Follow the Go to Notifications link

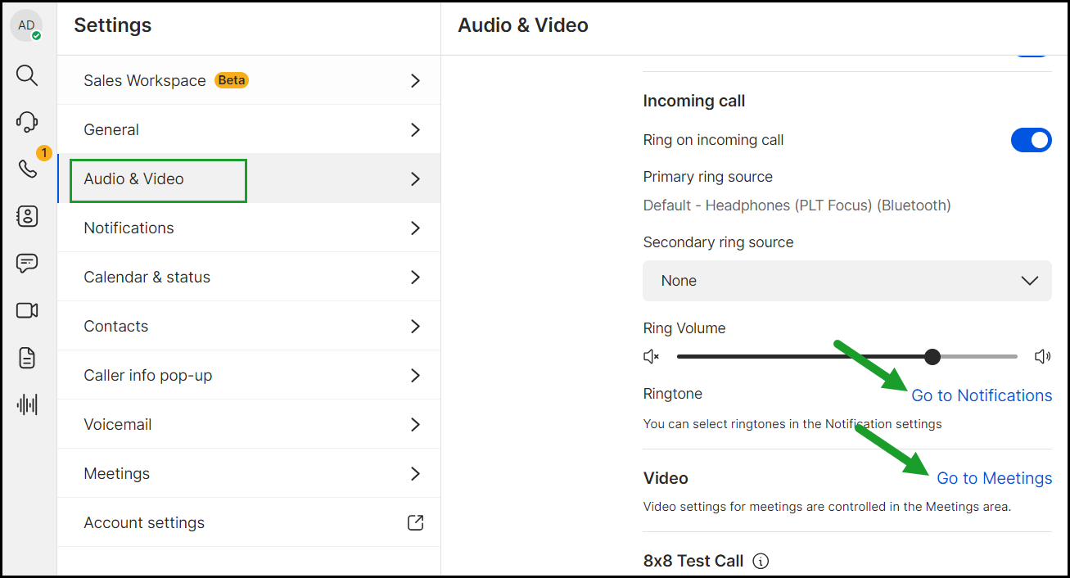982,395
